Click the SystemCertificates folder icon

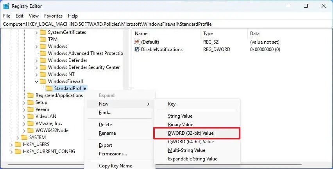[x=43, y=32]
